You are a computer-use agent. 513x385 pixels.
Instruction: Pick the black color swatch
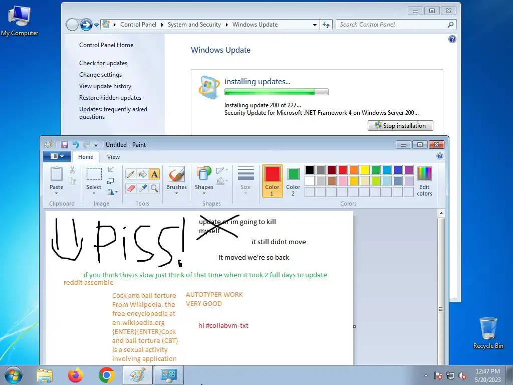(x=310, y=170)
